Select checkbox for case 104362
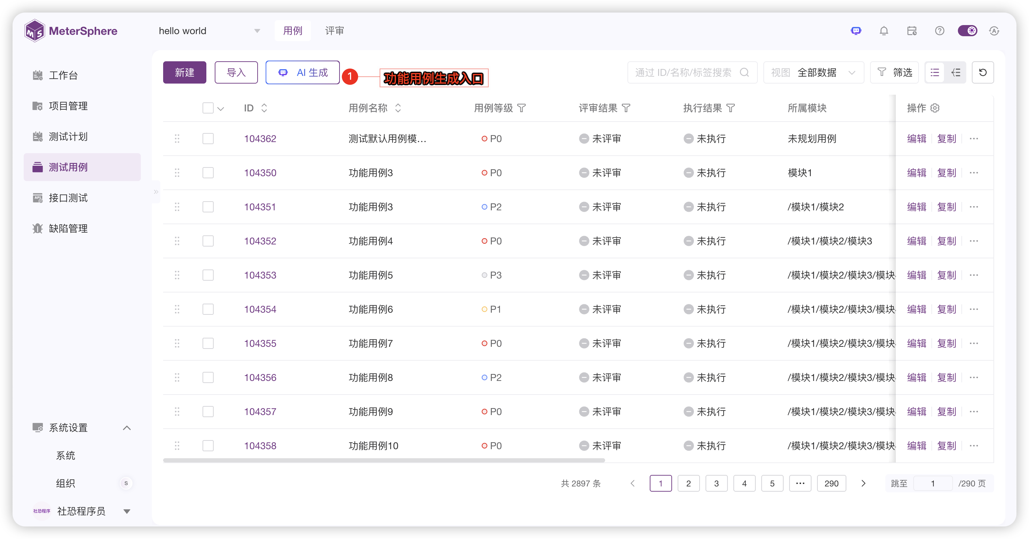 tap(208, 139)
